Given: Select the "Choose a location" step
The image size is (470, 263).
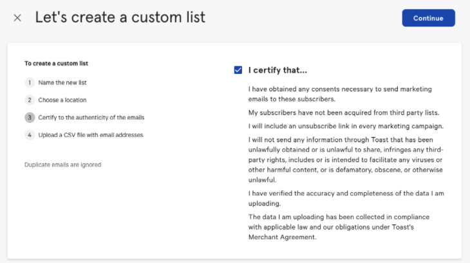Looking at the screenshot, I should coord(62,100).
